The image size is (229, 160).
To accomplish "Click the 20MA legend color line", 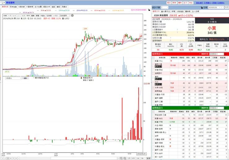I will pos(74,11).
